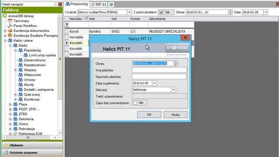Close the Nalicz PIT 11 dialog
The image size is (279, 157).
click(x=185, y=38)
